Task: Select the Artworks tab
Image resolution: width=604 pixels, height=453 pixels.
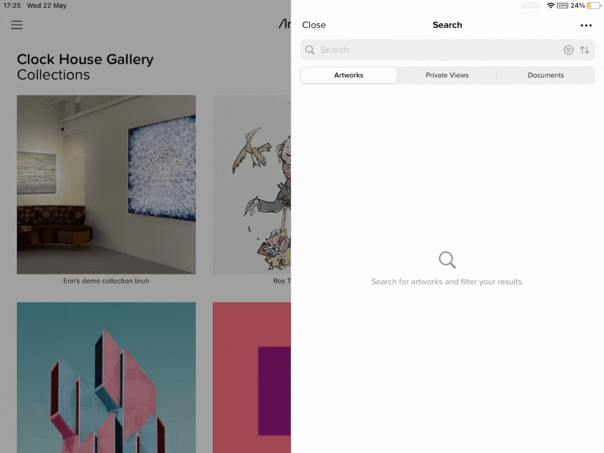Action: click(x=349, y=75)
